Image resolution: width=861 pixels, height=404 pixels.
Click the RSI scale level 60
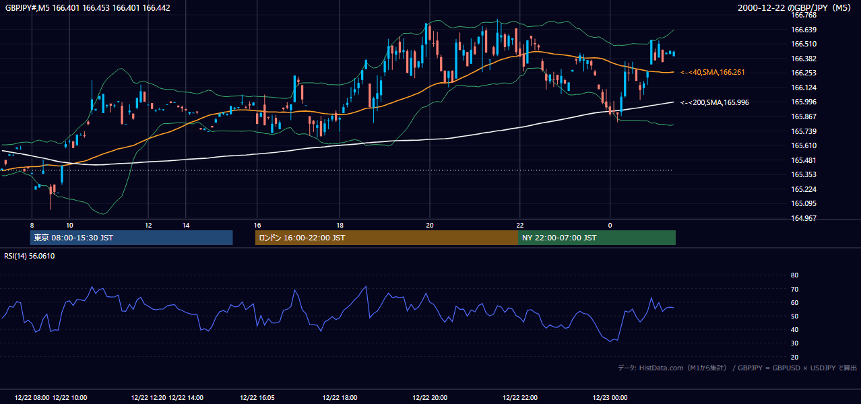(794, 302)
